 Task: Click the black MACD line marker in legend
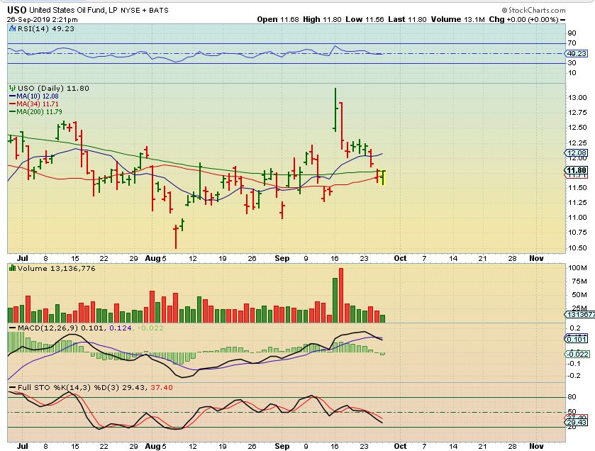13,328
